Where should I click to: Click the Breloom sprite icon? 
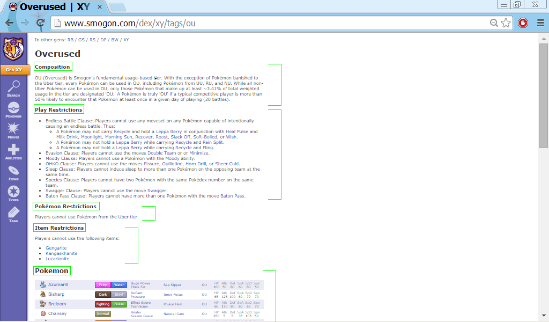tap(43, 304)
